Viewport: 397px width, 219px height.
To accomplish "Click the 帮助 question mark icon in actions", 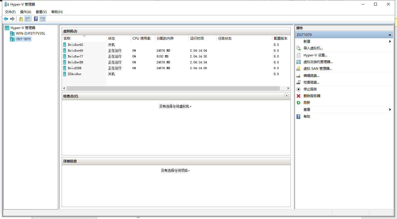I will (x=299, y=117).
